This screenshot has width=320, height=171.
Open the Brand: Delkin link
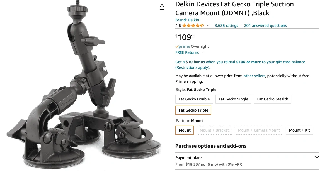pyautogui.click(x=187, y=20)
